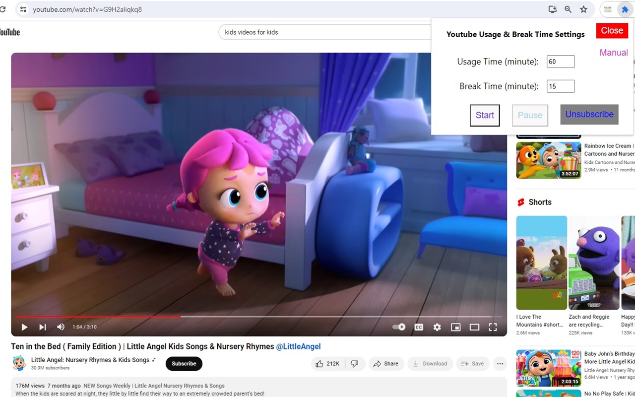Toggle closed captions CC
Screen dimensions: 635x397
(x=419, y=327)
